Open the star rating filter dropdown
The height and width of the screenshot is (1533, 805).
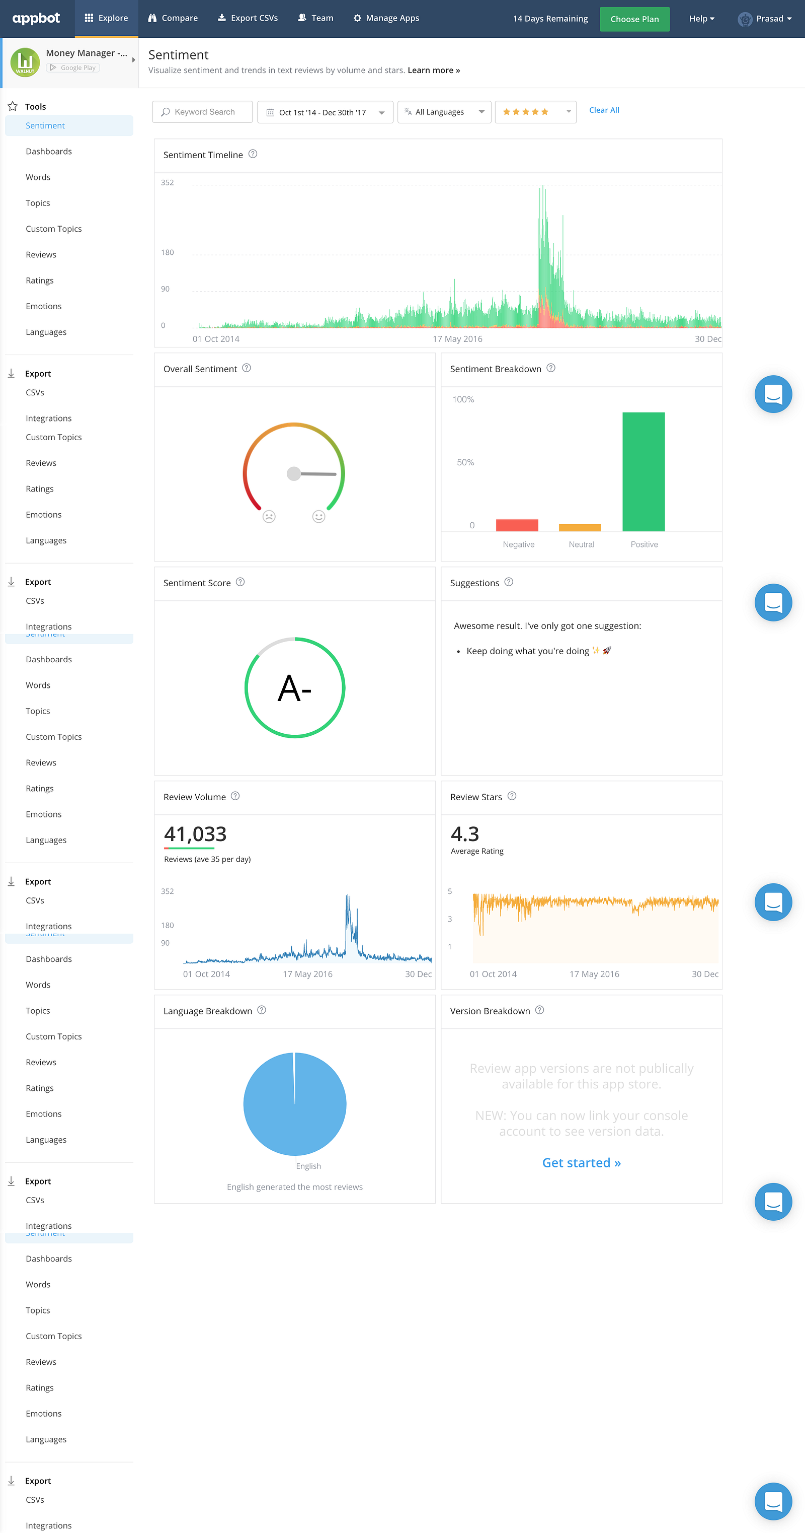click(536, 112)
